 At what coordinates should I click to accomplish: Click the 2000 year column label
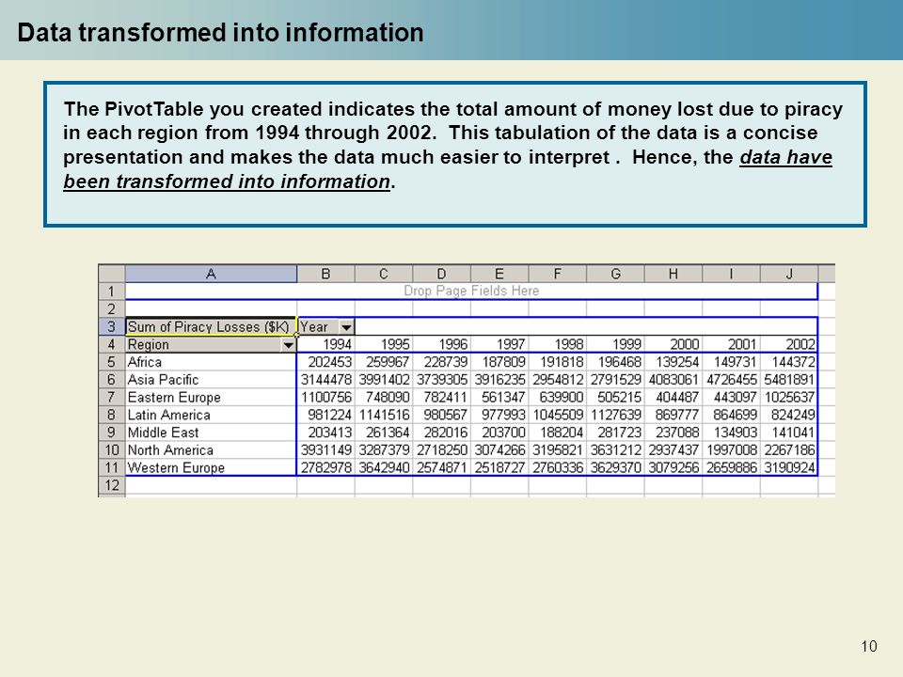[x=673, y=345]
